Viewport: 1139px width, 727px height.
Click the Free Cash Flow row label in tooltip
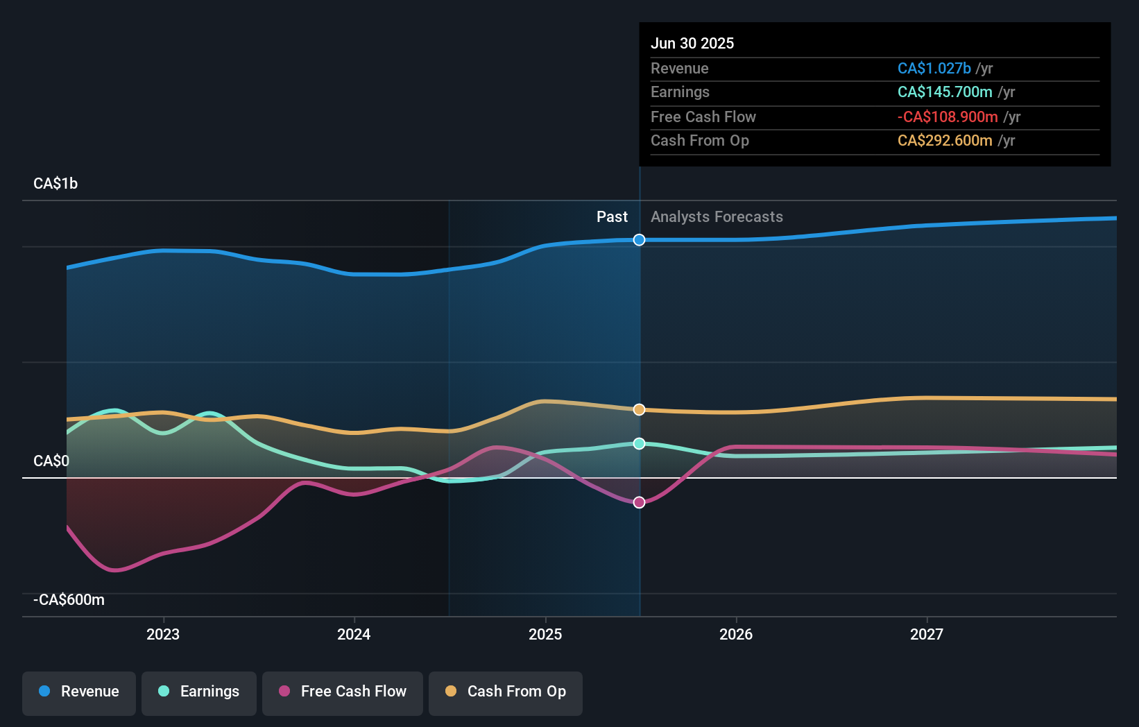(703, 117)
